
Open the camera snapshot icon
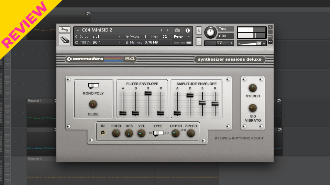[x=177, y=30]
